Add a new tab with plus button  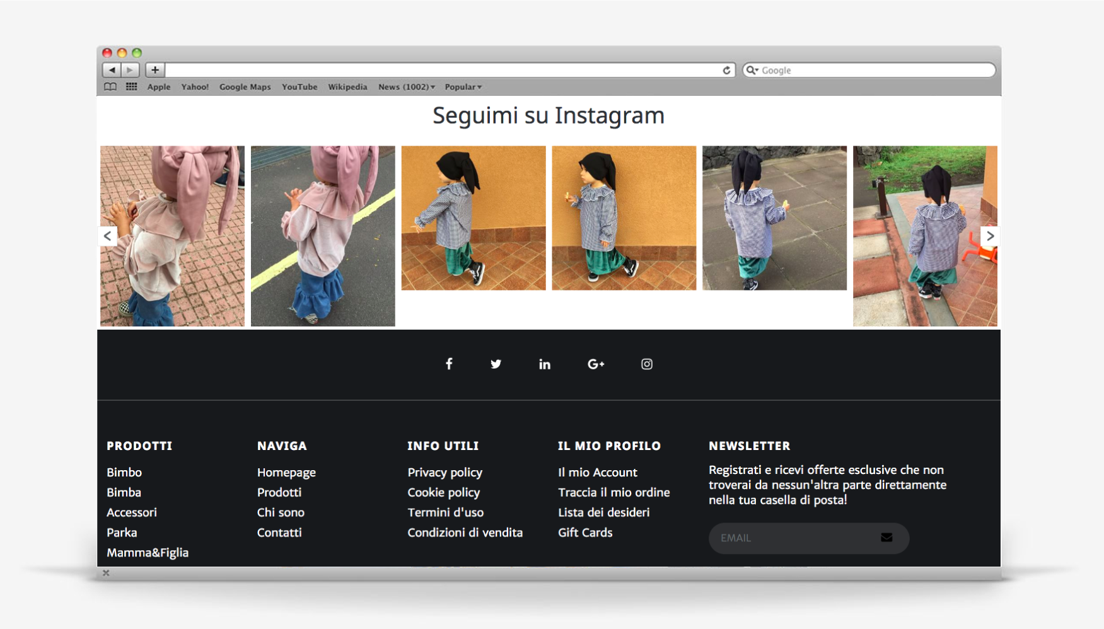pos(155,70)
